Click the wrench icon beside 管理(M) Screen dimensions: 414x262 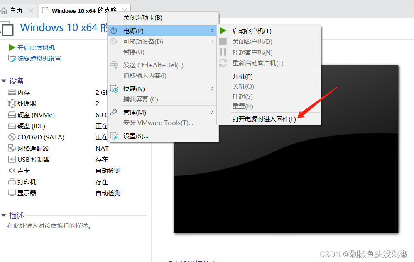[x=114, y=112]
